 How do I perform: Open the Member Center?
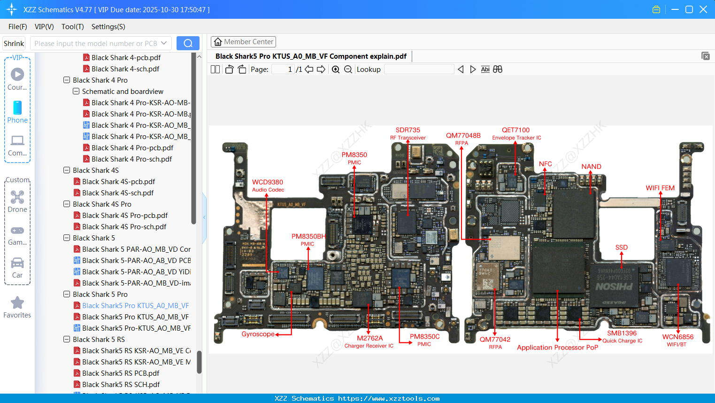pyautogui.click(x=243, y=41)
